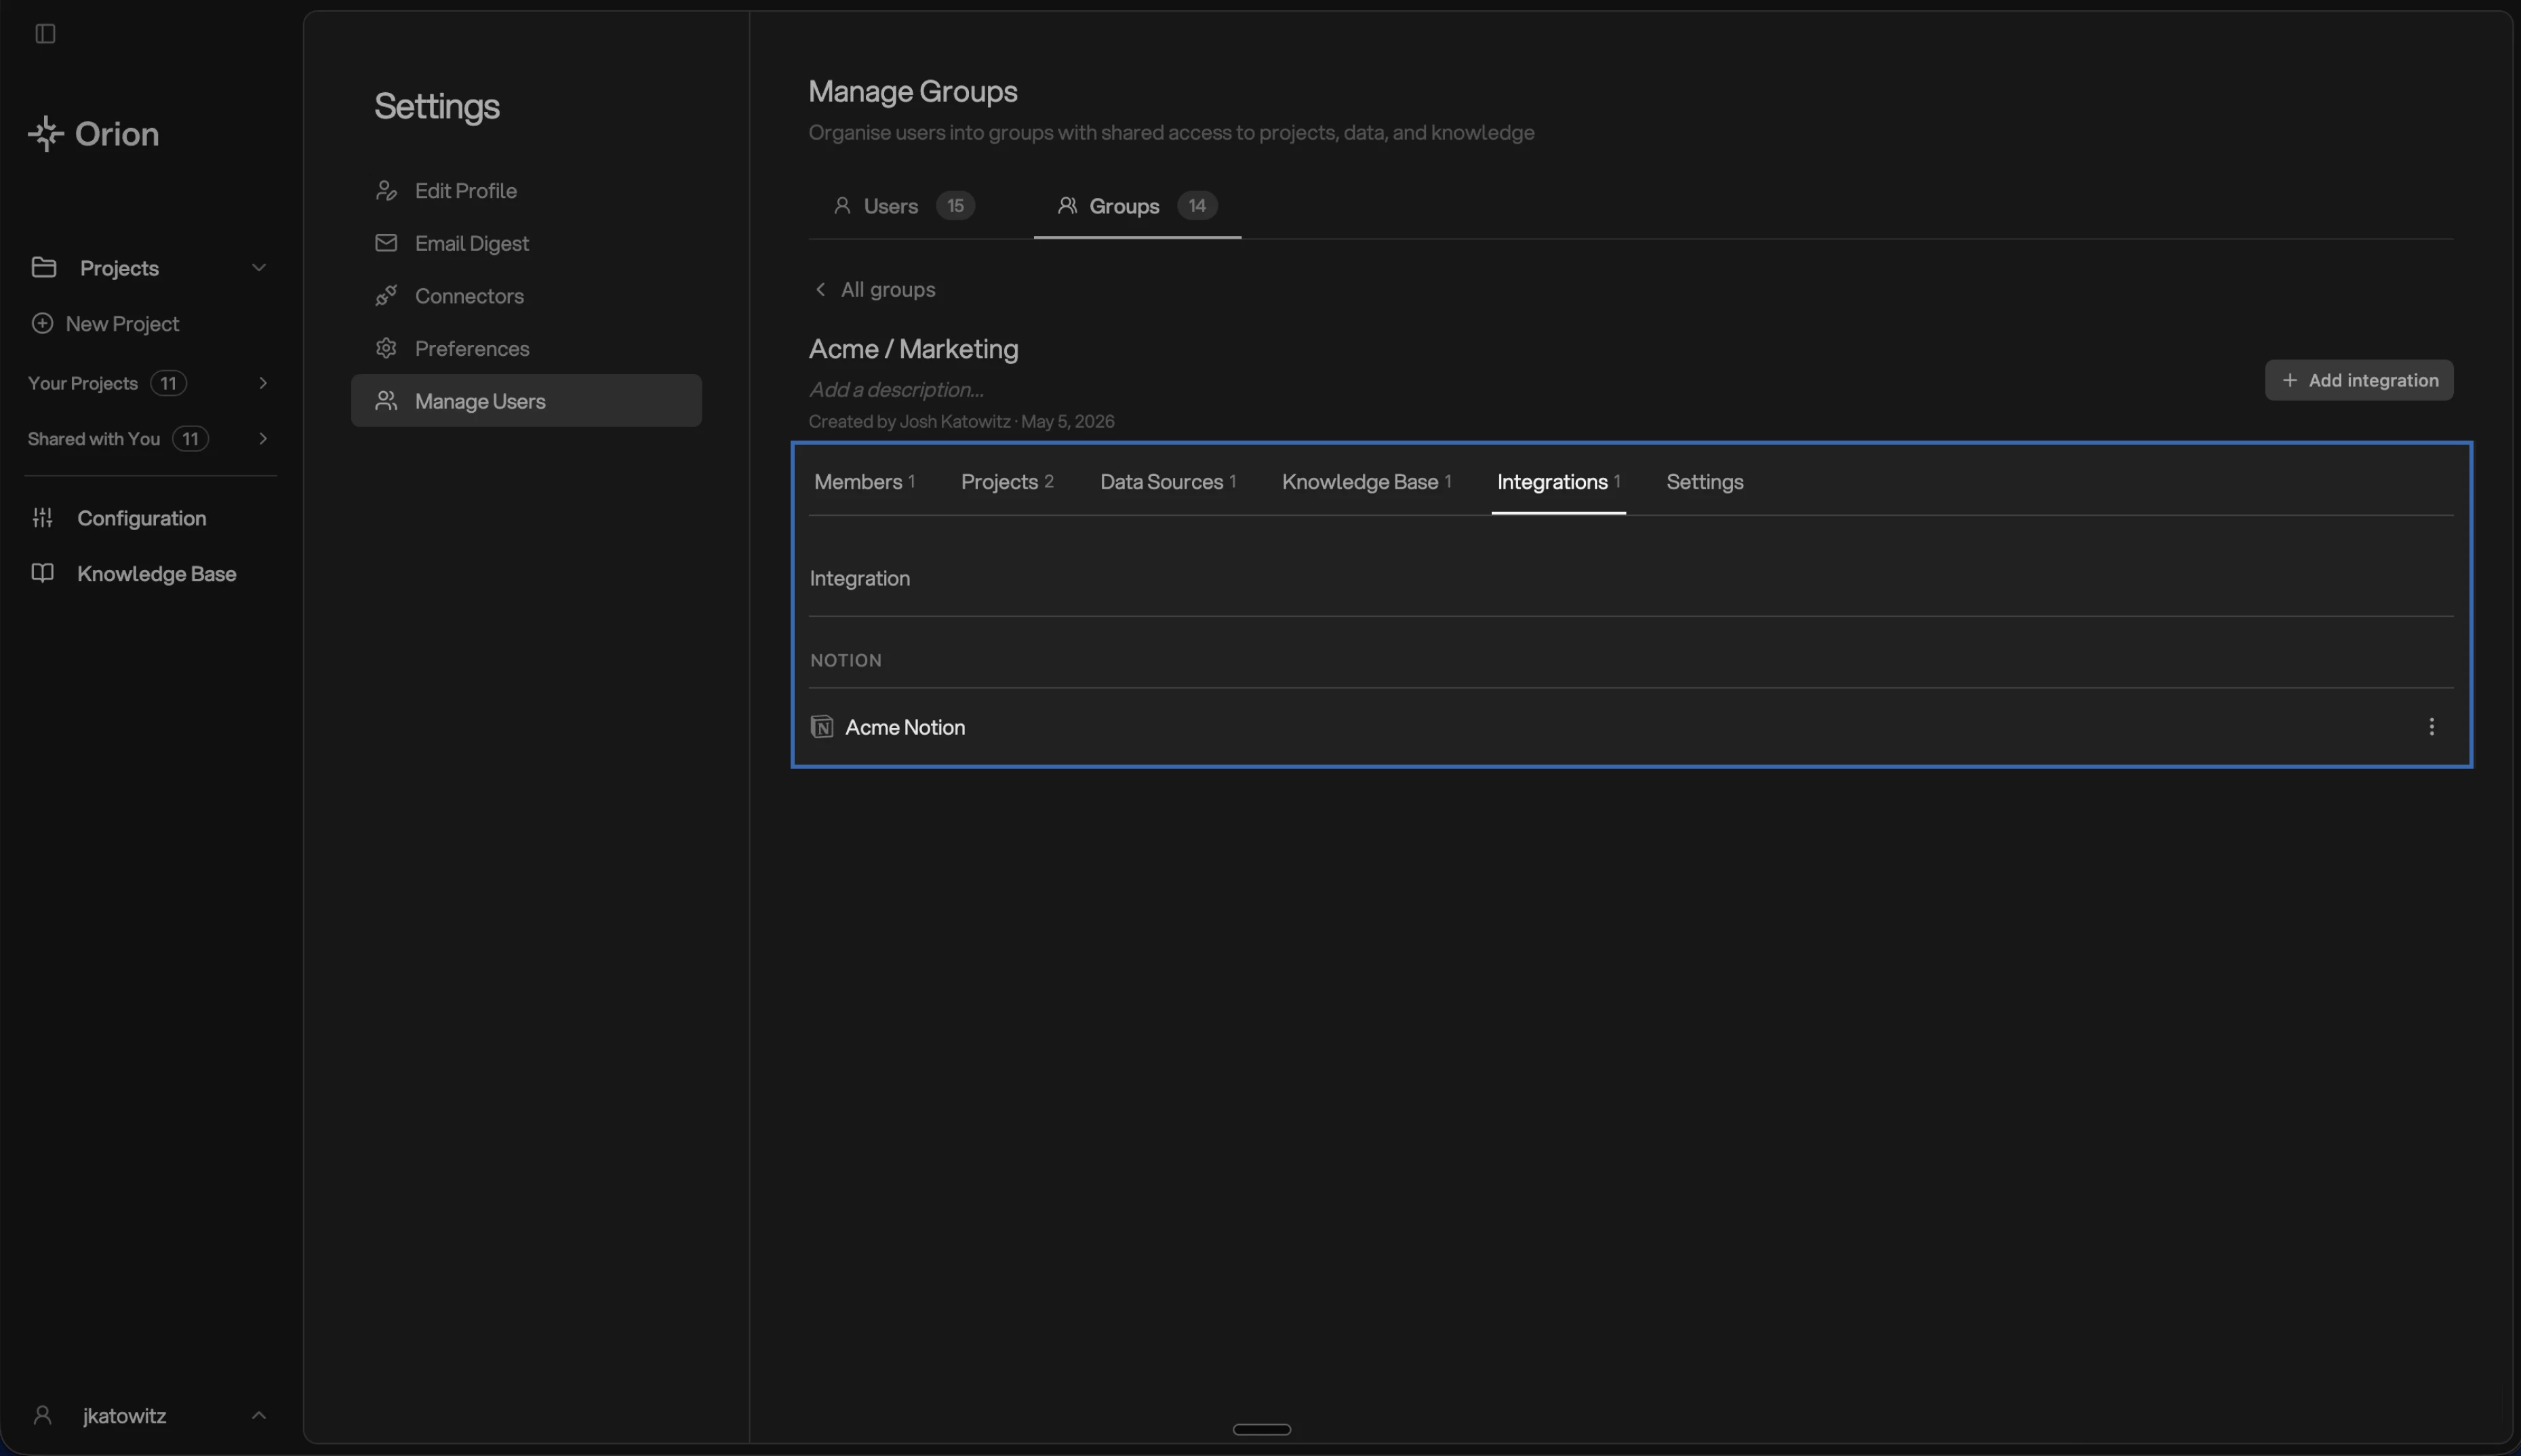The image size is (2521, 1456).
Task: Expand the Your Projects list chevron
Action: (263, 383)
